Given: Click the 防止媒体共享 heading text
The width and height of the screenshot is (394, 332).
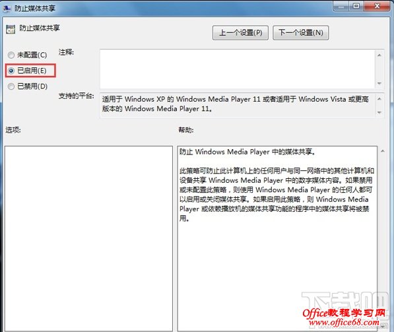Looking at the screenshot, I should click(40, 28).
